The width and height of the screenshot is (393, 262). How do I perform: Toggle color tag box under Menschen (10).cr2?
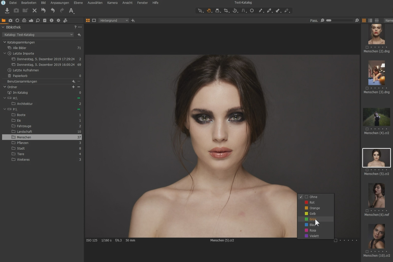pyautogui.click(x=367, y=252)
